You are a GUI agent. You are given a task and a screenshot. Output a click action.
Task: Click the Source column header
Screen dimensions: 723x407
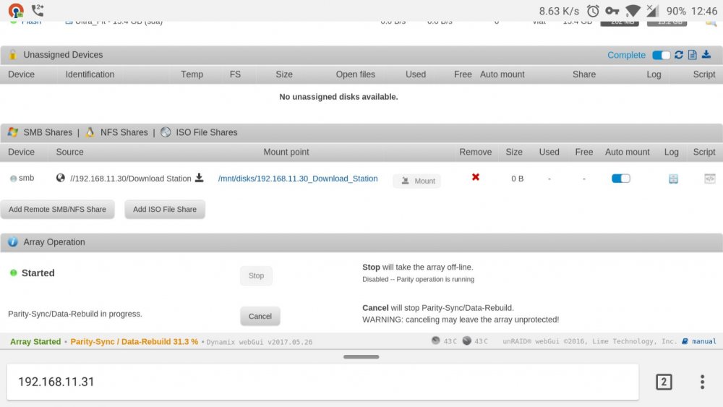(x=69, y=152)
